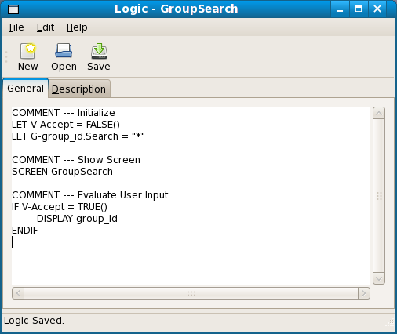The height and width of the screenshot is (334, 397).
Task: Click the line 'COMMENT --- Initialize'
Action: (x=64, y=113)
